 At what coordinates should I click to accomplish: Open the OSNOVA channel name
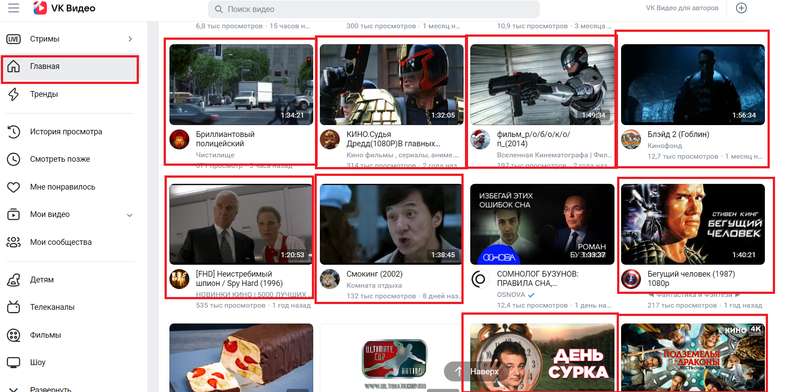pos(511,295)
